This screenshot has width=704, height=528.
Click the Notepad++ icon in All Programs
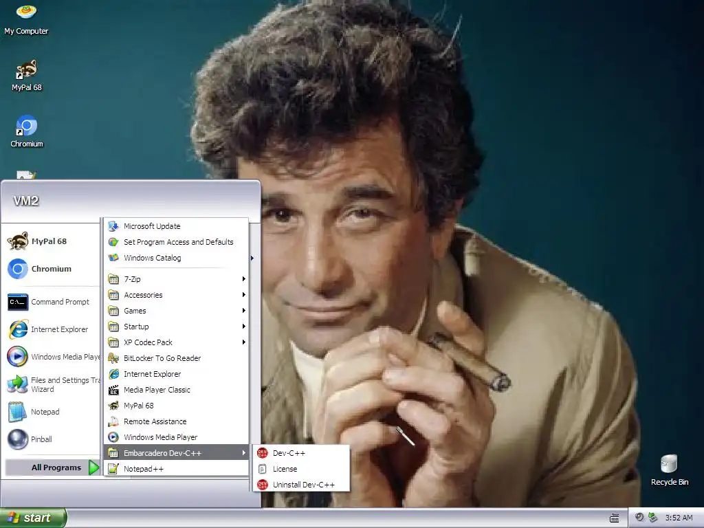113,469
